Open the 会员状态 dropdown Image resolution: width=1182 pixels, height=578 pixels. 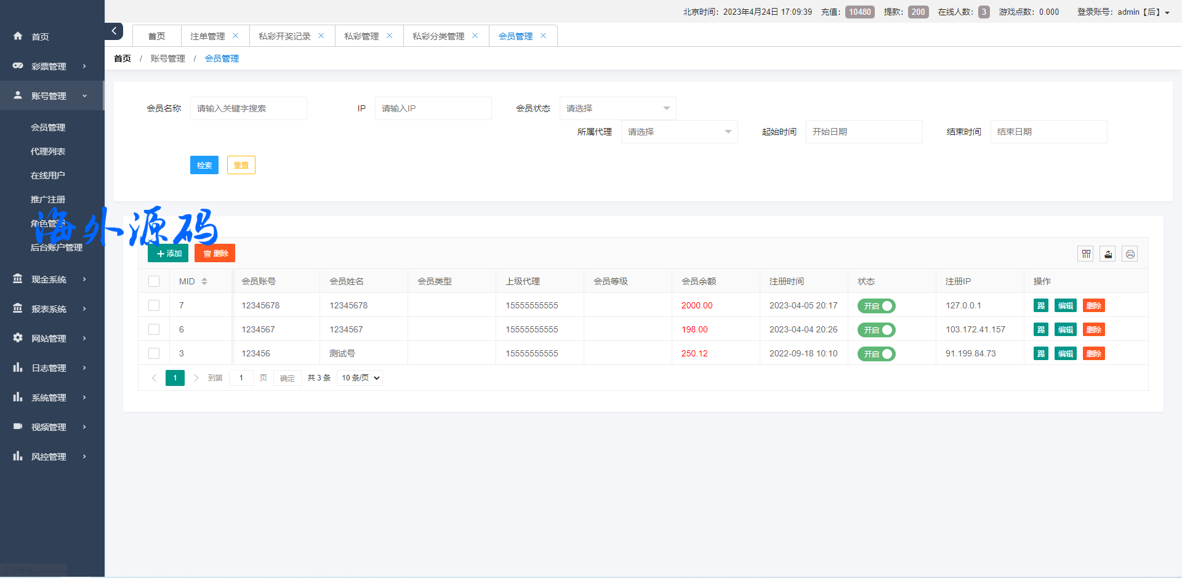pyautogui.click(x=617, y=108)
